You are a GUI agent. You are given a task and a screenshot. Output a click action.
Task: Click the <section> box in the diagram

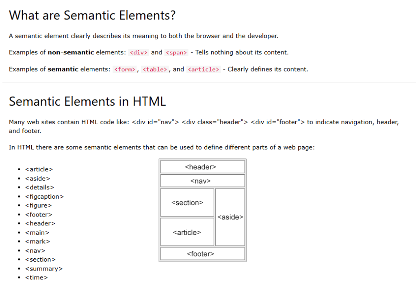click(x=187, y=202)
